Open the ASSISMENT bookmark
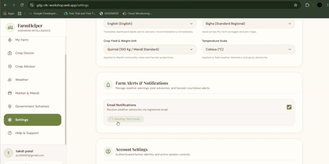Screen dimensions: 329x164 click(x=109, y=13)
